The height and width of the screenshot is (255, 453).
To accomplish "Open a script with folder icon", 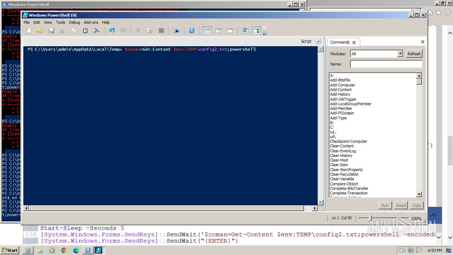I will click(40, 31).
